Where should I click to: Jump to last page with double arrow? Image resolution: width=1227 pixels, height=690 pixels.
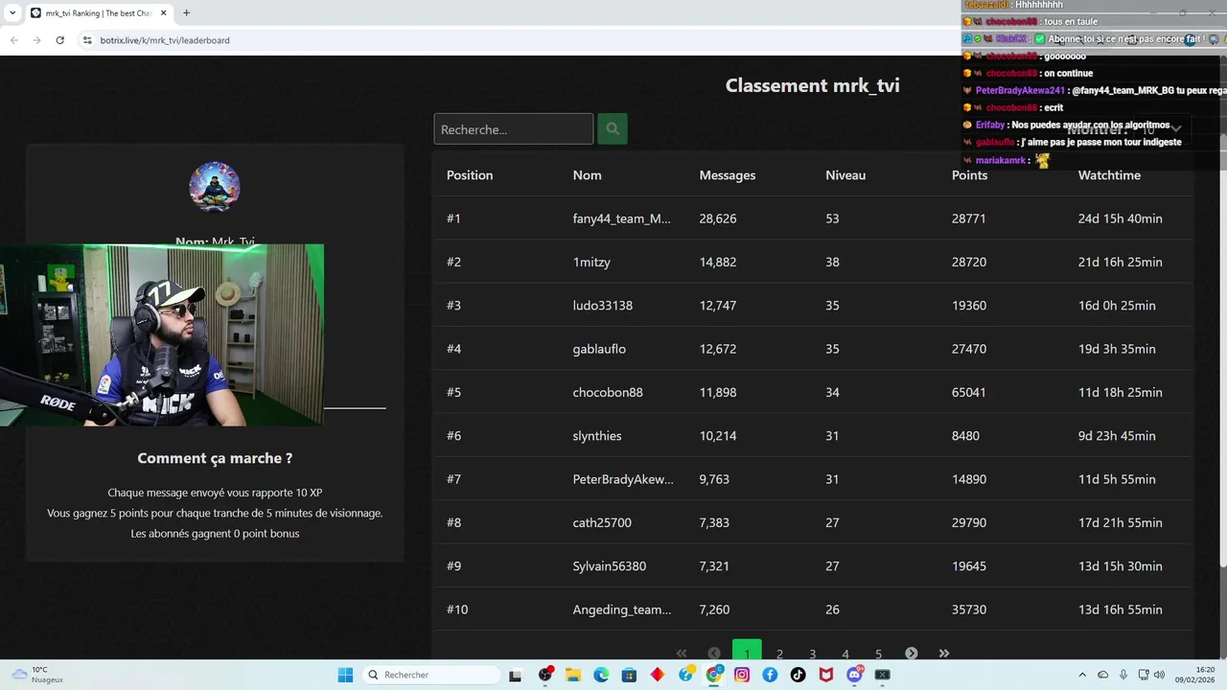point(944,654)
